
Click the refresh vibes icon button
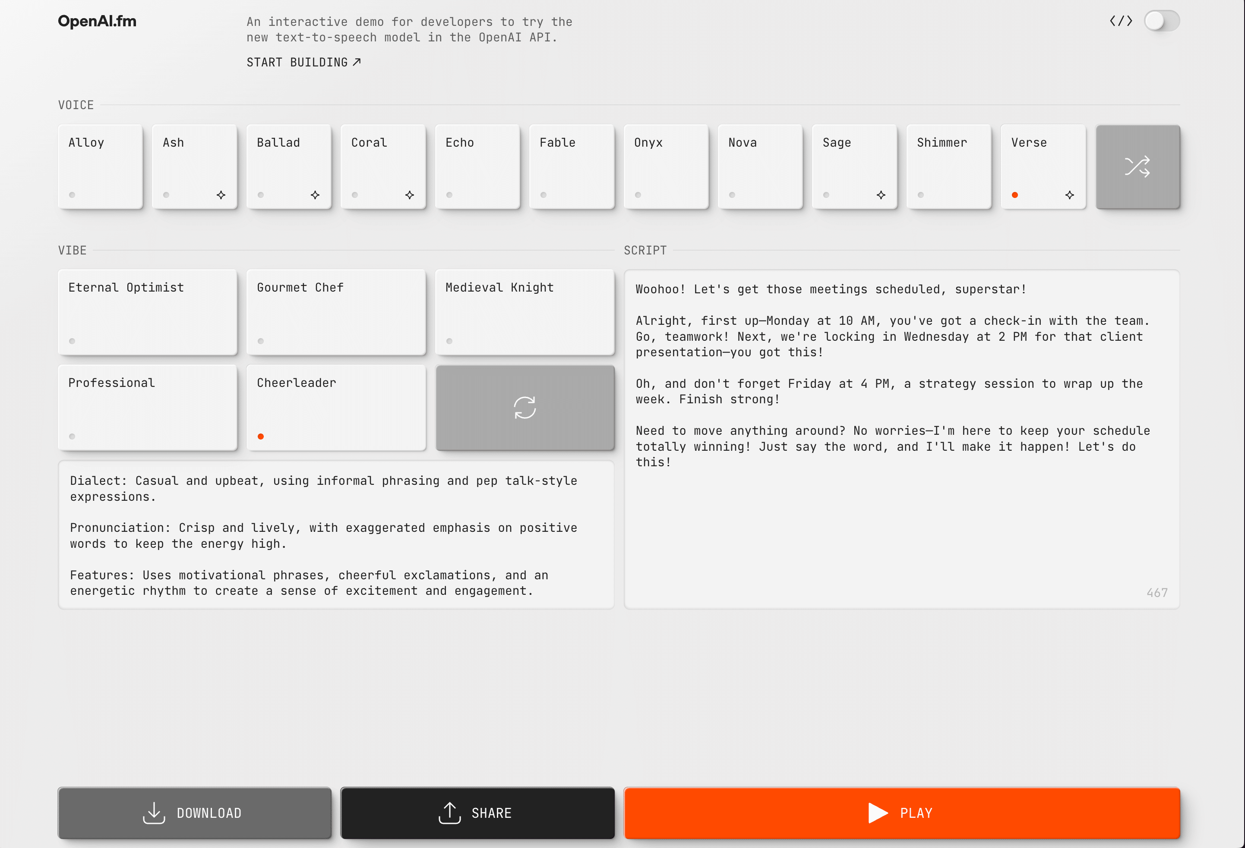click(x=525, y=408)
